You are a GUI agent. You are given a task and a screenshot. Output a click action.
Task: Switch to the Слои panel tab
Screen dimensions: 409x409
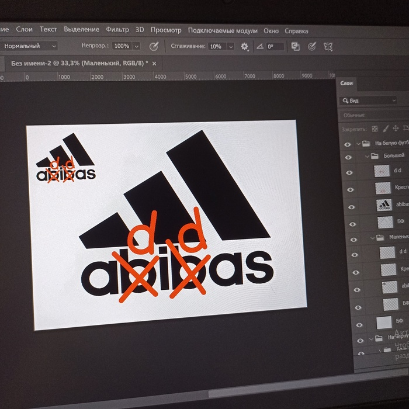346,84
